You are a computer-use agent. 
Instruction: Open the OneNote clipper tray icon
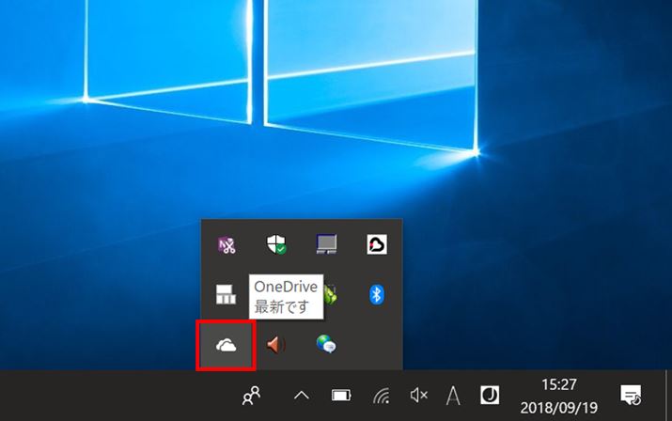coord(226,246)
